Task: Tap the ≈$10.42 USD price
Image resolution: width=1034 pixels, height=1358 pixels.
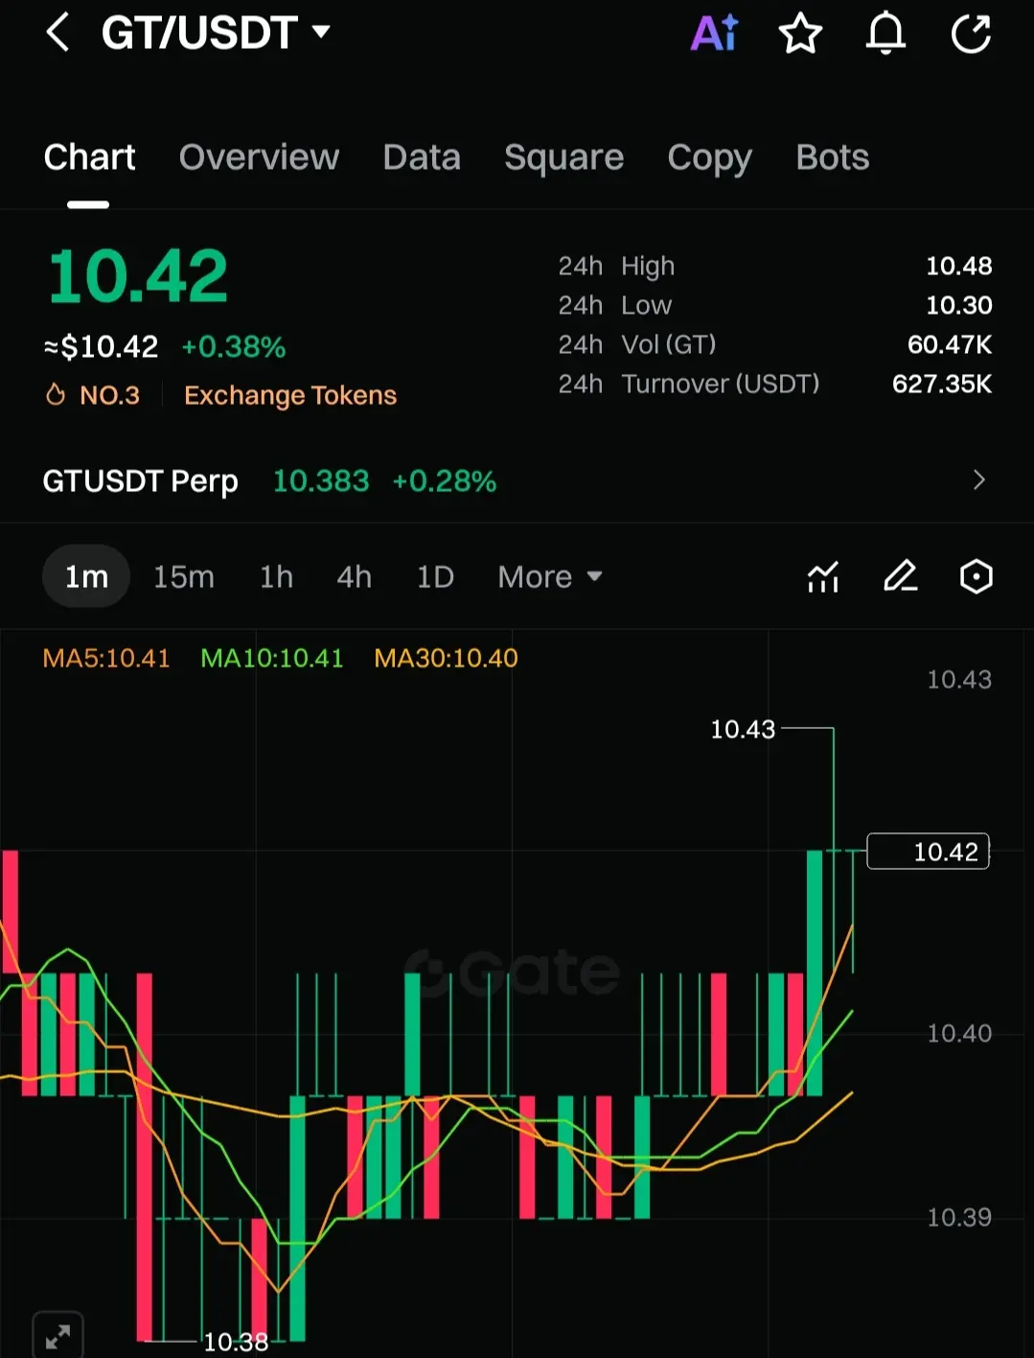Action: click(101, 346)
